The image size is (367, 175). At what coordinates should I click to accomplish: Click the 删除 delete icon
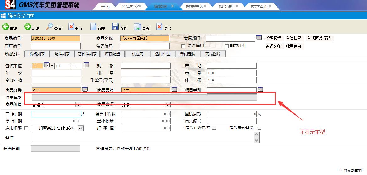pyautogui.click(x=72, y=27)
